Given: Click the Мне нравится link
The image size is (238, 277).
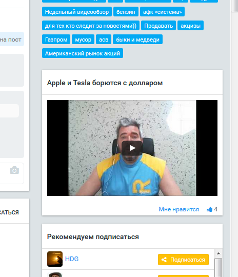Looking at the screenshot, I should tap(179, 209).
